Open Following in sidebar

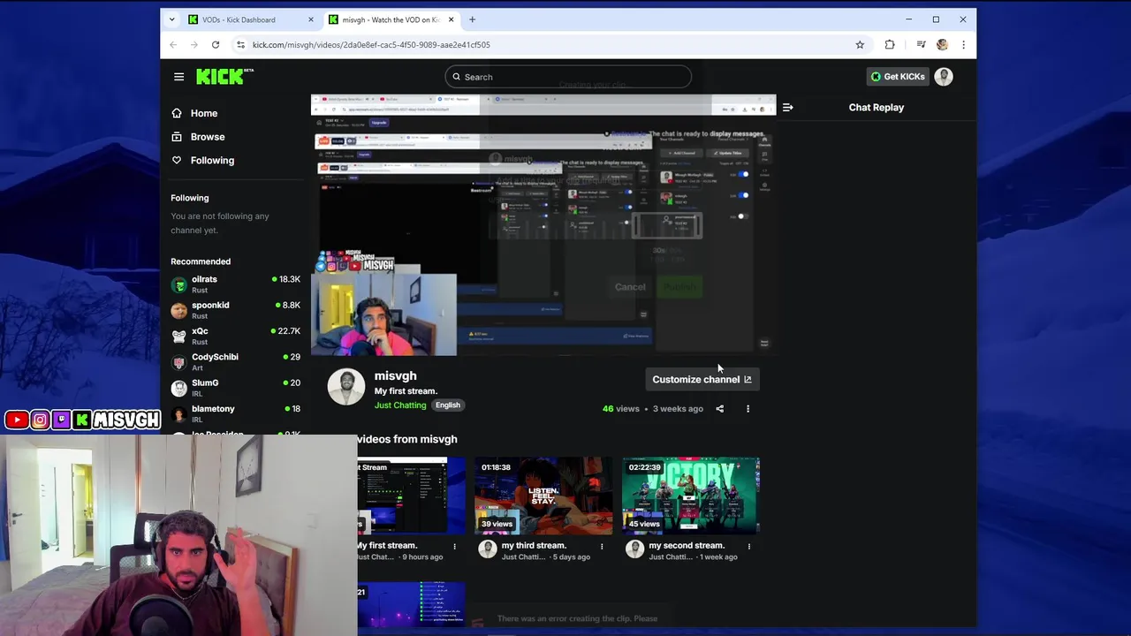[212, 160]
